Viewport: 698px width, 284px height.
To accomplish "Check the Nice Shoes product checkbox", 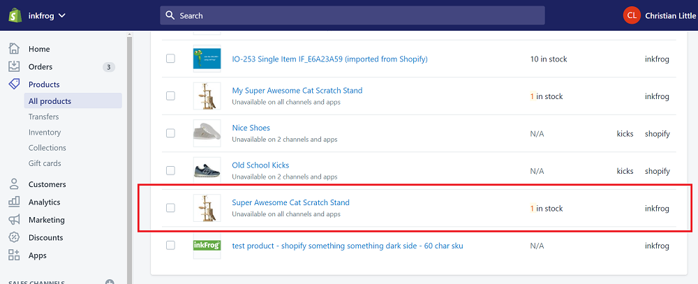I will [170, 133].
